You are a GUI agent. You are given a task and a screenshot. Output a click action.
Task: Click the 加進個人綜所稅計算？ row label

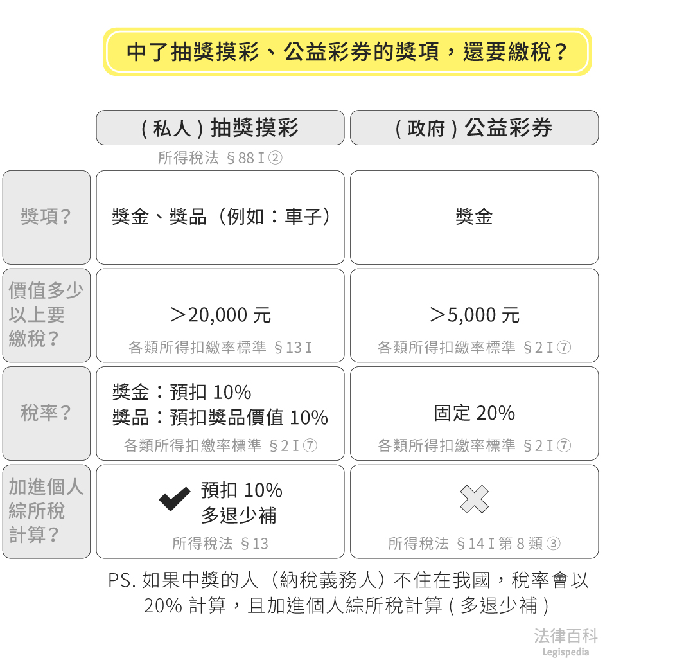[x=46, y=511]
